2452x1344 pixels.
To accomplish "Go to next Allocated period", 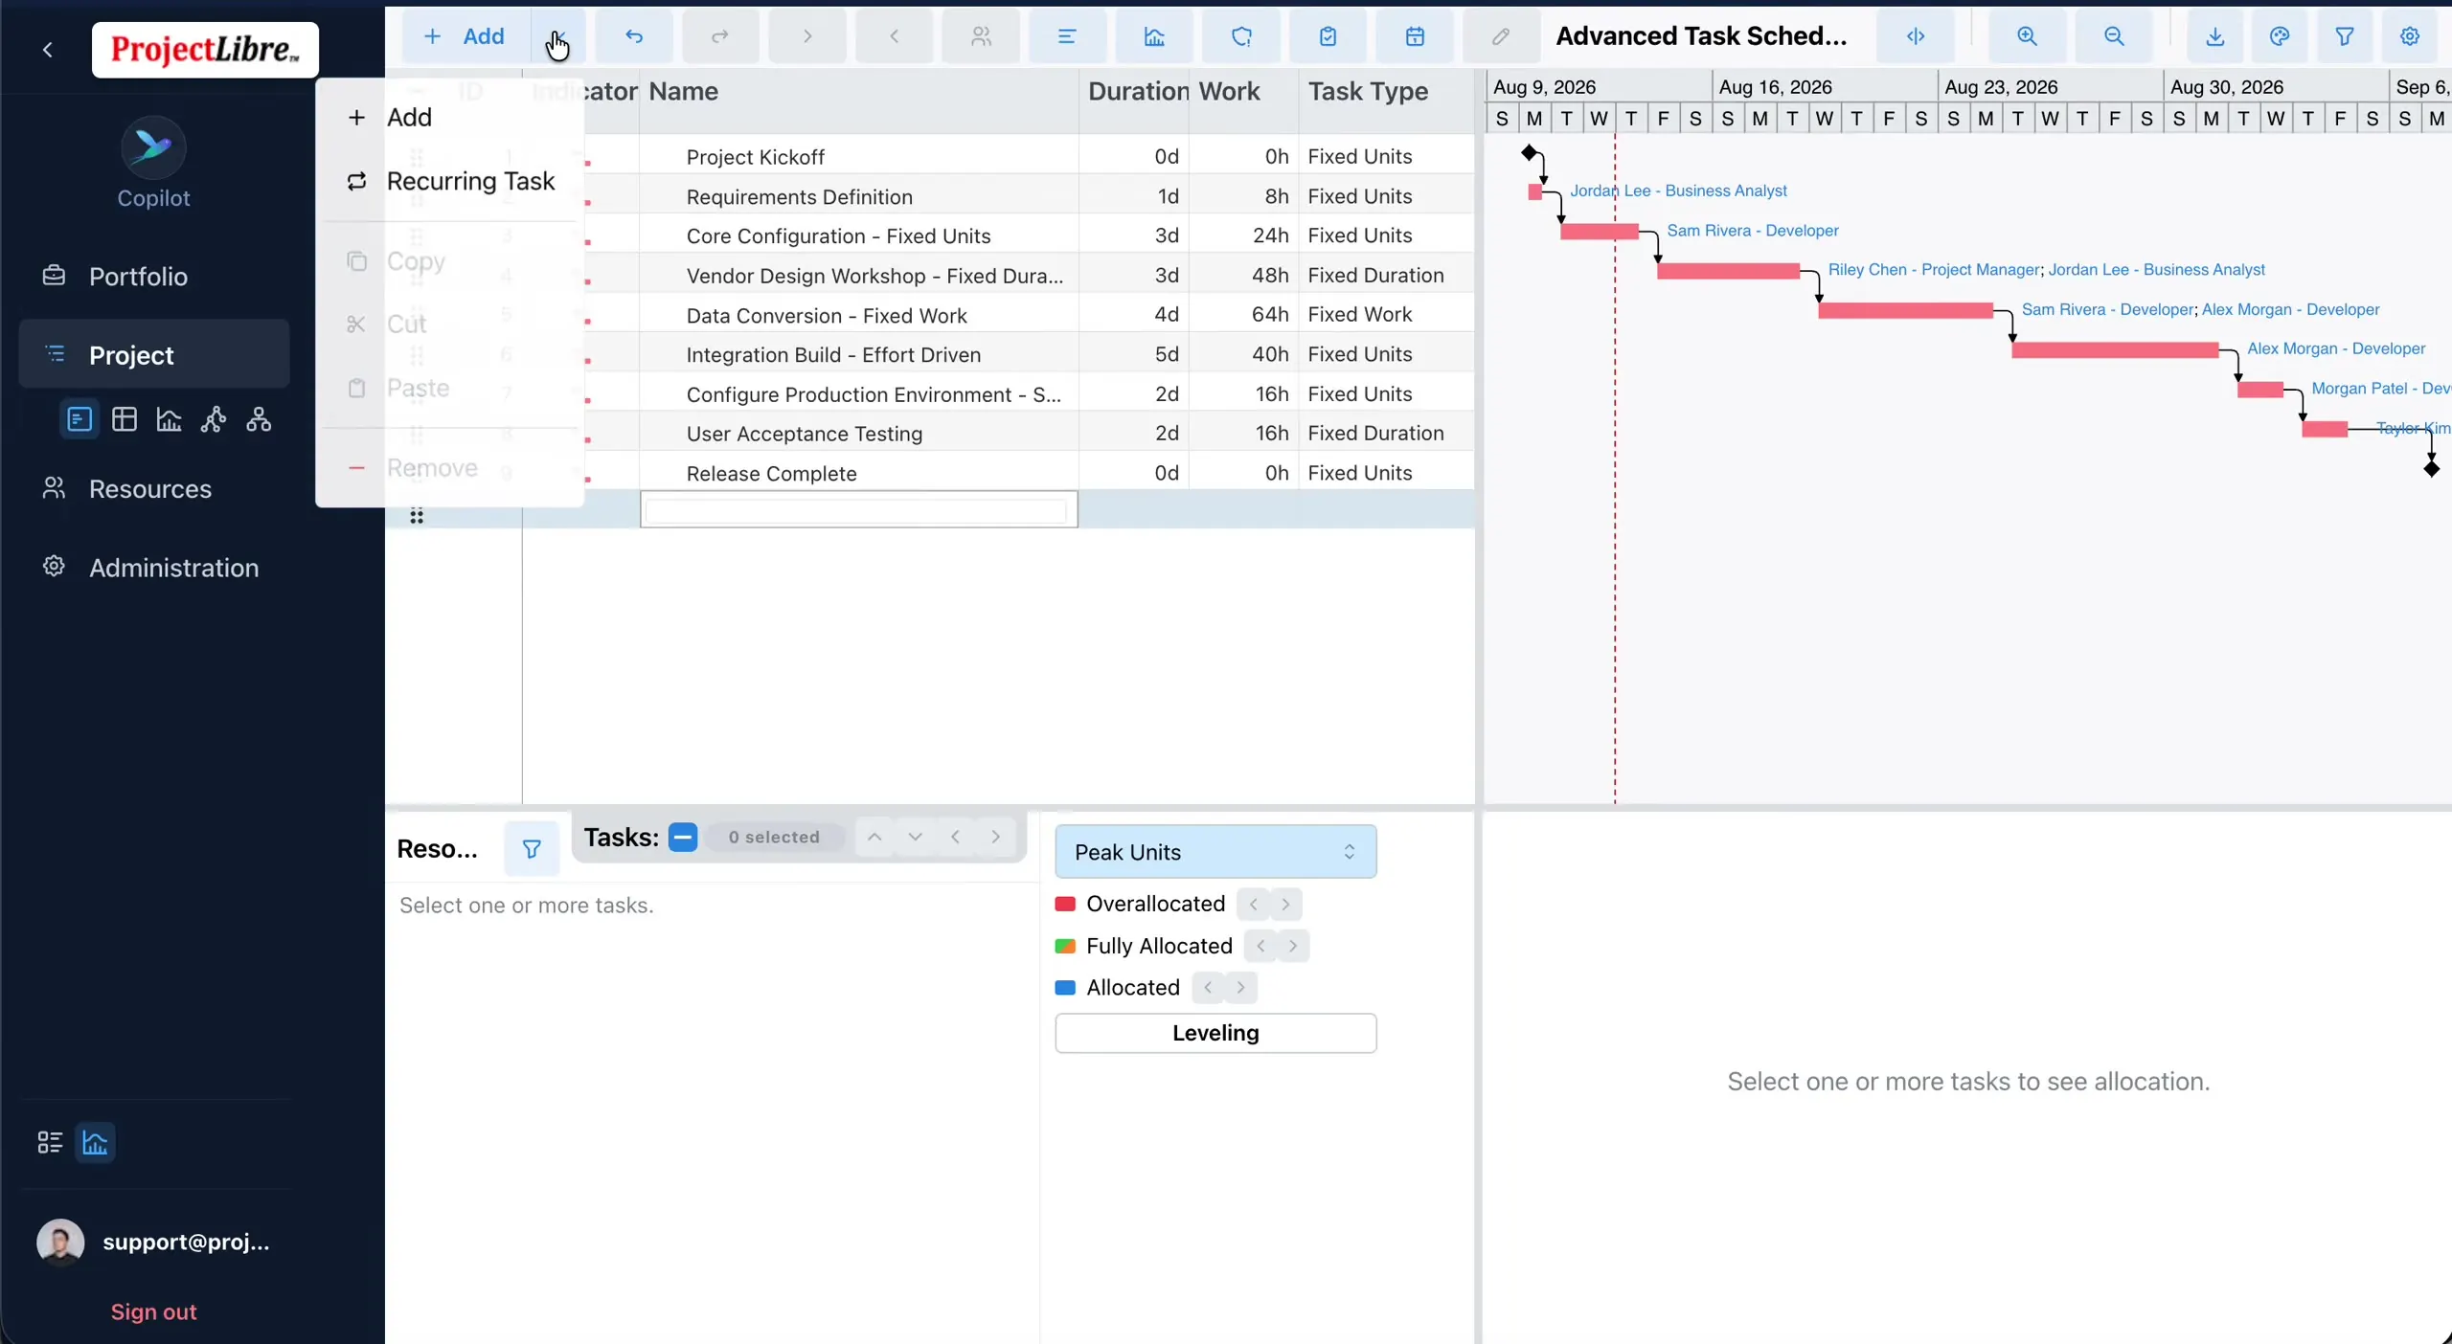I will [x=1240, y=987].
